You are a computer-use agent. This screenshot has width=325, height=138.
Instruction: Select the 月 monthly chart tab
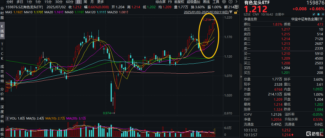point(92,2)
